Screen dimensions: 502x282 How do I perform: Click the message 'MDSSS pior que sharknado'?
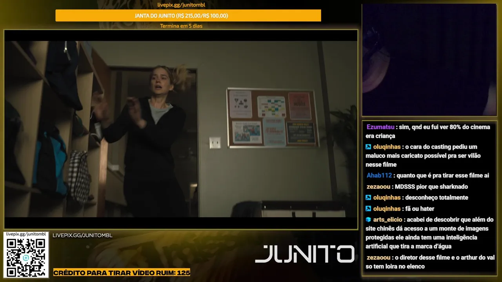coord(431,187)
